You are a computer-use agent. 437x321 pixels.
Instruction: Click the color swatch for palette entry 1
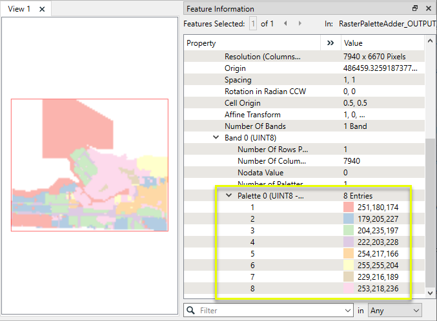click(349, 207)
